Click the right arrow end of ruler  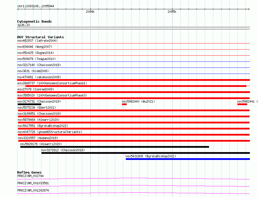[x=249, y=9]
